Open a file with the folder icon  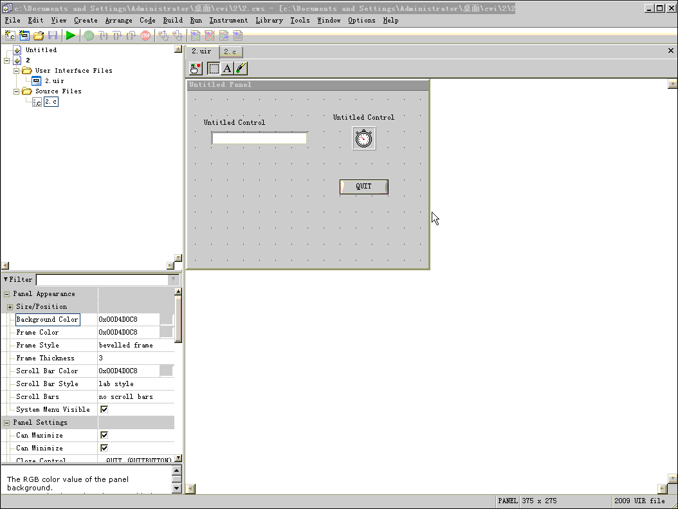click(x=39, y=36)
